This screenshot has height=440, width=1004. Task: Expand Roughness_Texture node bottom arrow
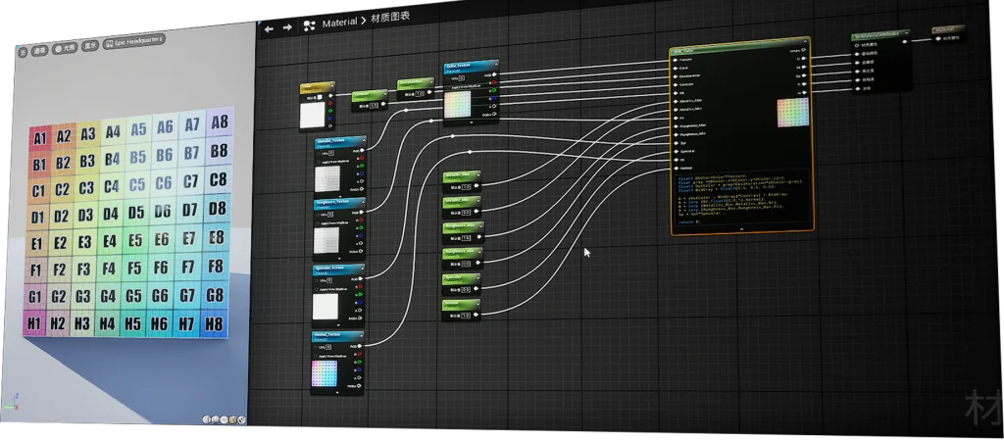tap(338, 259)
